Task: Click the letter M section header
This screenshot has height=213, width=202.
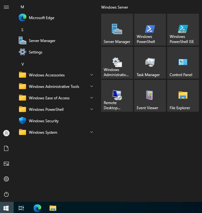Action: [x=22, y=7]
